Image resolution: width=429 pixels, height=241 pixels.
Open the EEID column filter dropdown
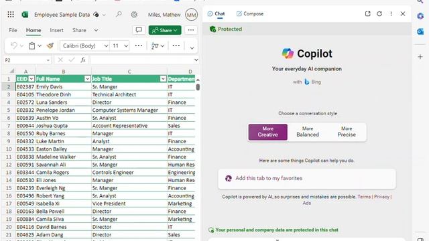tap(32, 79)
